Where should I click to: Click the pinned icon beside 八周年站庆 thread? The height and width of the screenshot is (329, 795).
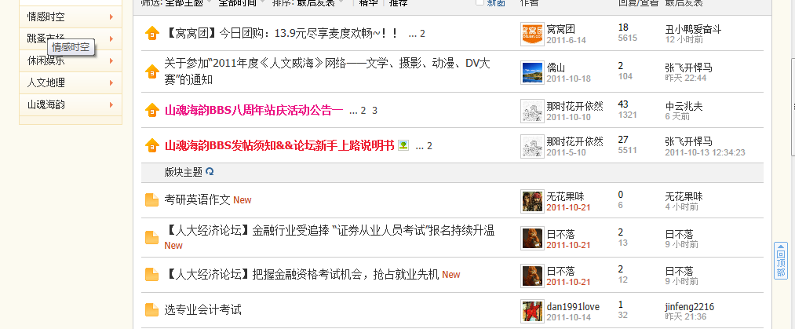(x=152, y=110)
